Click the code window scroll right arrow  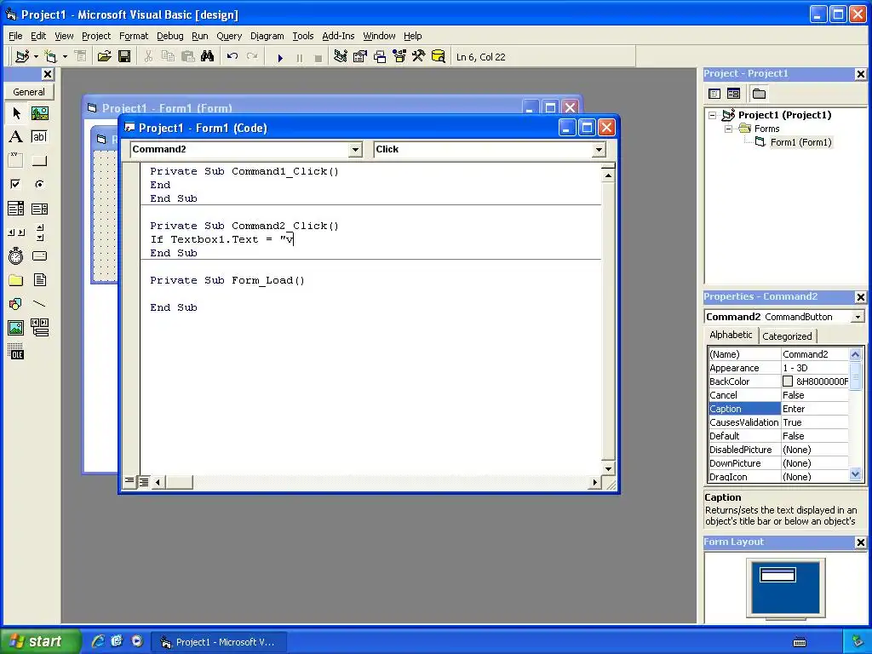[x=595, y=482]
